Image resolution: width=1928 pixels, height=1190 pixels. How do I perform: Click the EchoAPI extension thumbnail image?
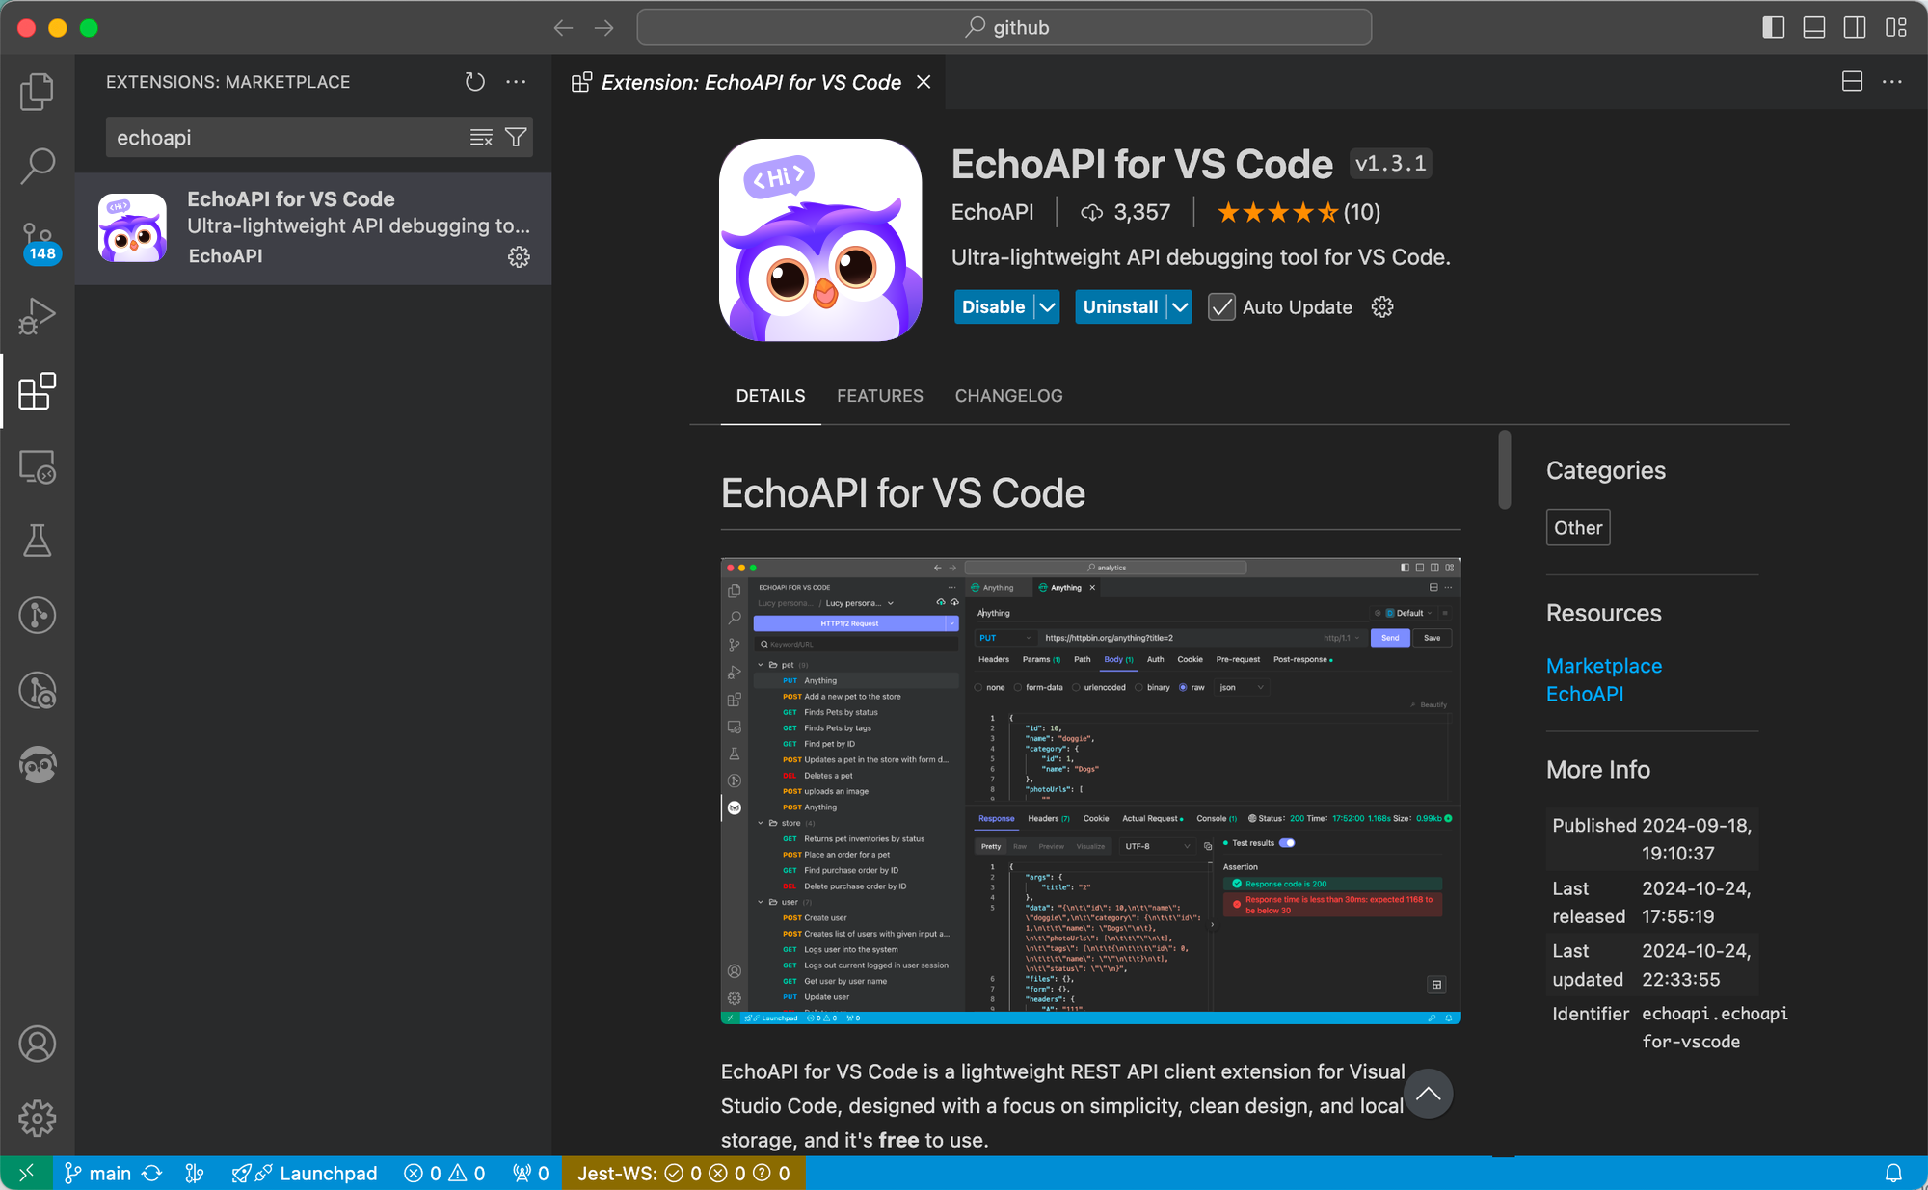820,240
